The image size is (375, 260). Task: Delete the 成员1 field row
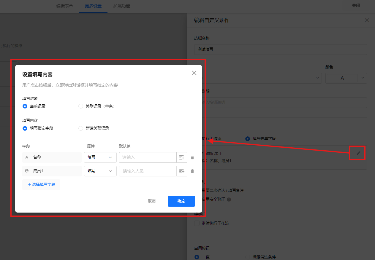pyautogui.click(x=192, y=171)
